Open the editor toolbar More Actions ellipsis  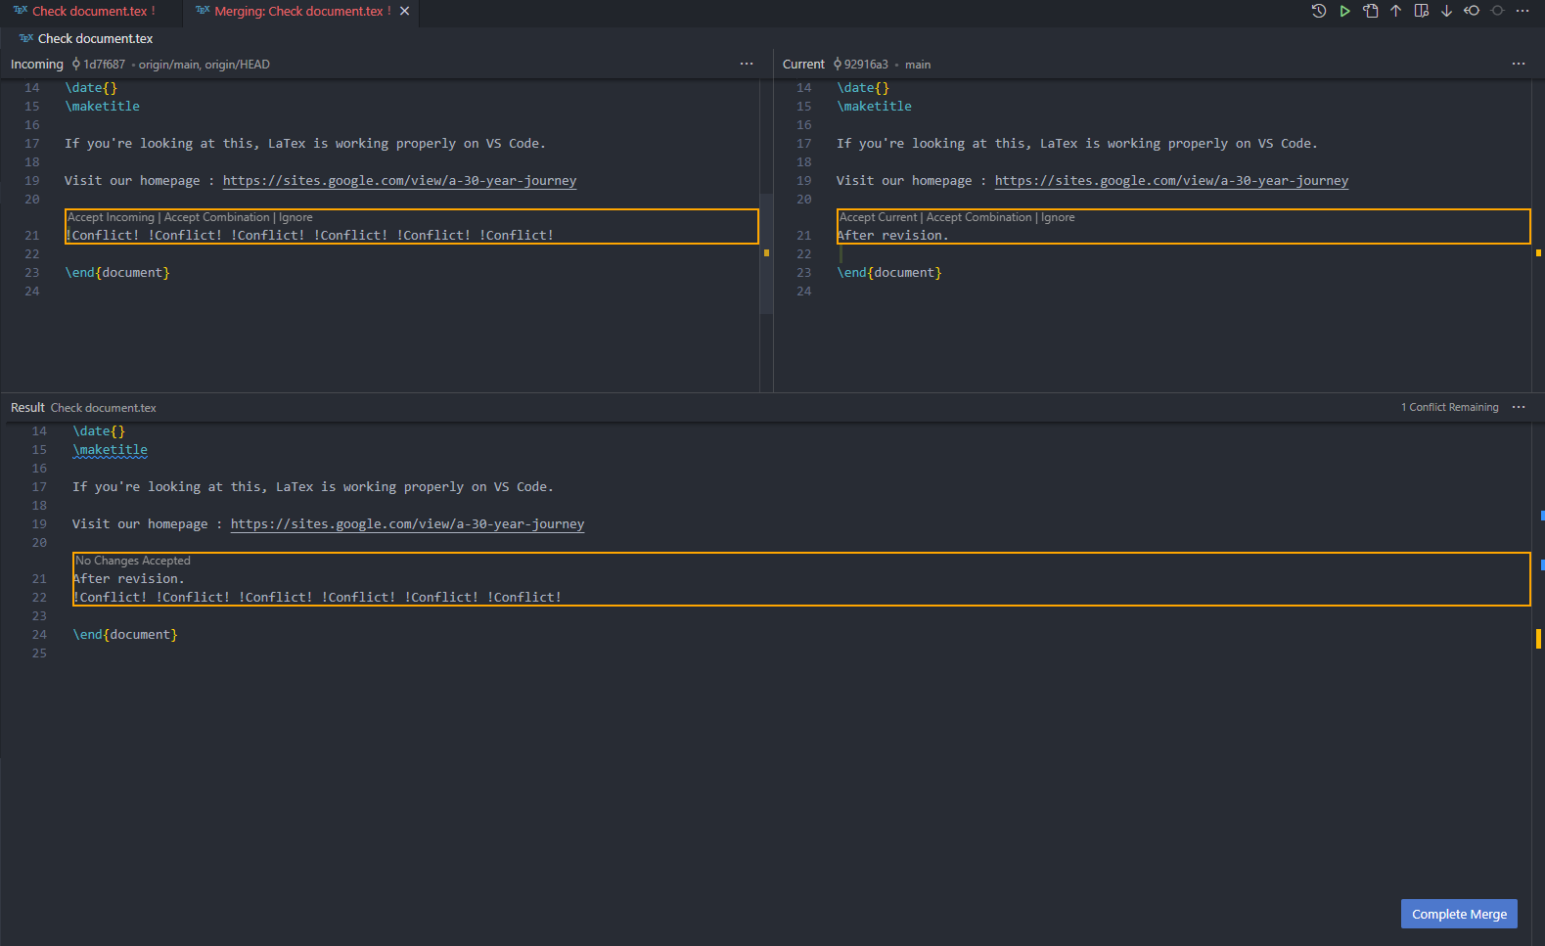pos(1522,11)
